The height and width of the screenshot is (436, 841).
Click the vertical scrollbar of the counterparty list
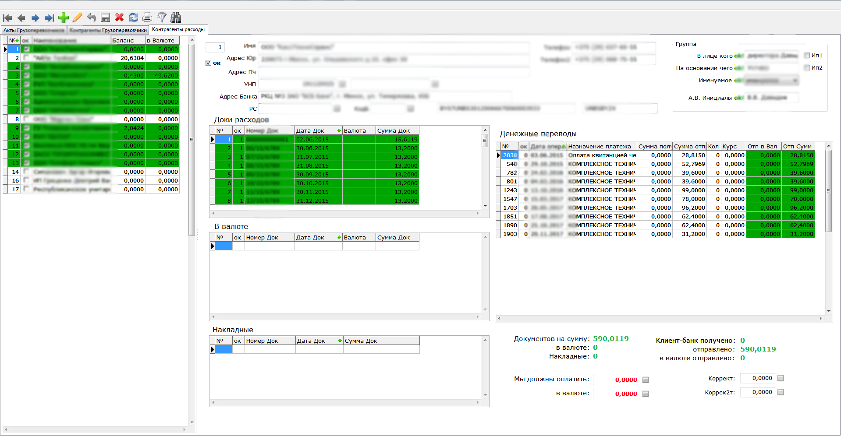[192, 231]
